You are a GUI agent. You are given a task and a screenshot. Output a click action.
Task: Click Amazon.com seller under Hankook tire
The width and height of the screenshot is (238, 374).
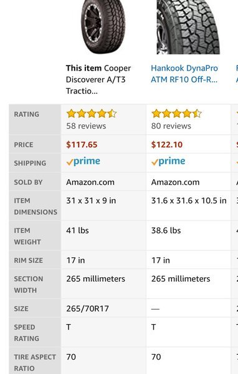[x=176, y=182]
